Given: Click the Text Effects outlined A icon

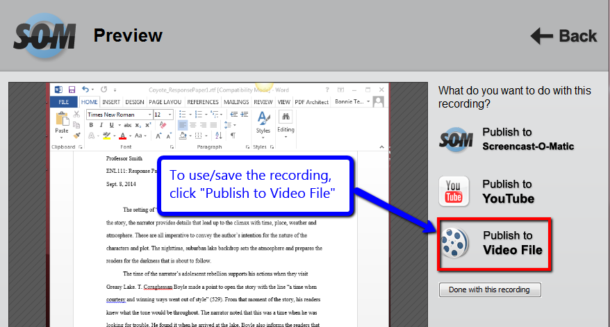Looking at the screenshot, I should [x=91, y=135].
